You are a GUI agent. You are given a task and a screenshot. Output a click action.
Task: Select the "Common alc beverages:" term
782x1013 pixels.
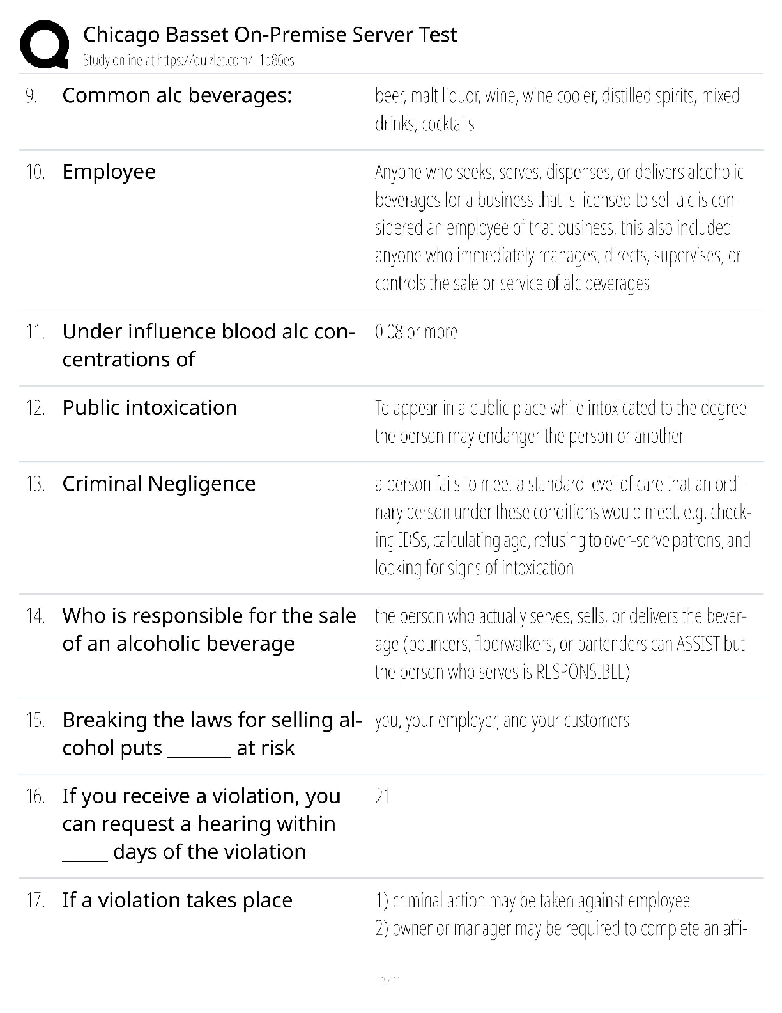coord(177,96)
